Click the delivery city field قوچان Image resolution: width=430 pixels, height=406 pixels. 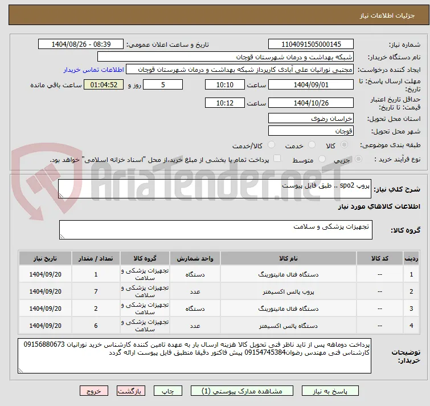tap(311, 131)
